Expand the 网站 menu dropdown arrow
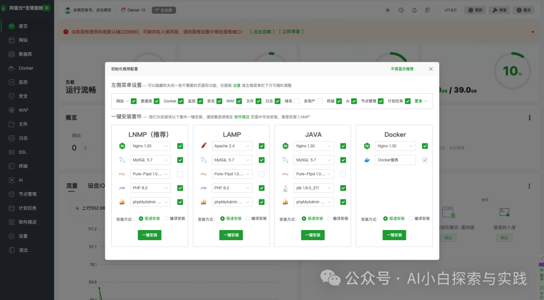 [x=127, y=101]
